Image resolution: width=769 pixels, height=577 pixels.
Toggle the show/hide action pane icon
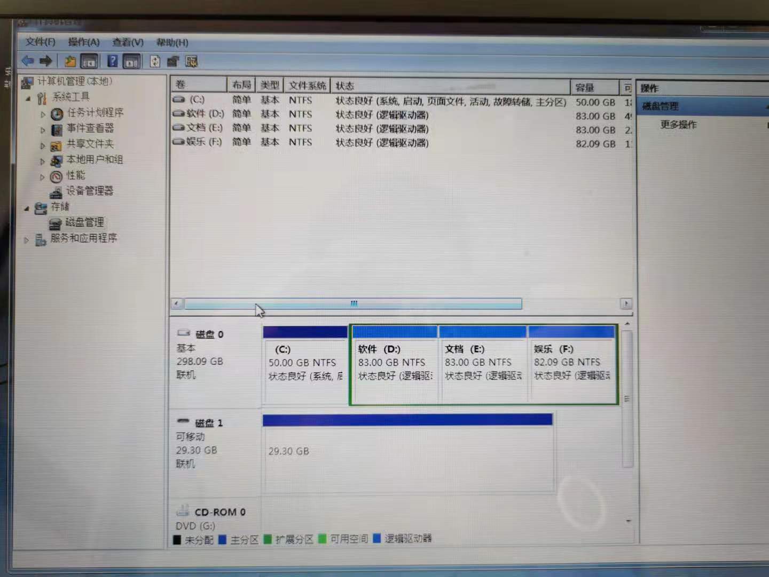point(131,61)
